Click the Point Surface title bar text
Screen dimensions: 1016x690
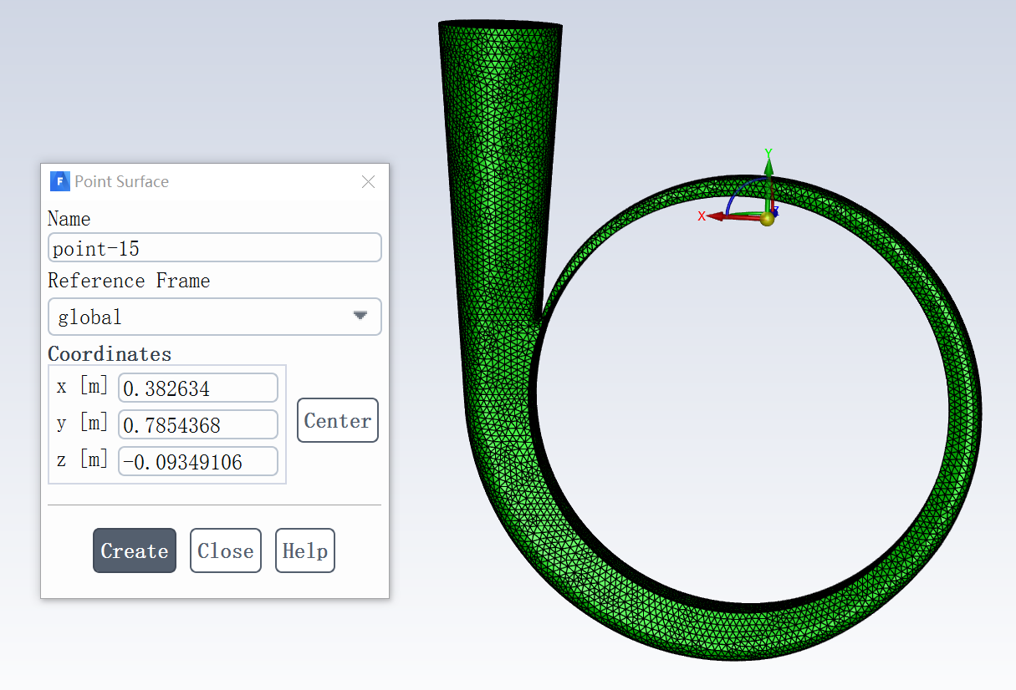pyautogui.click(x=122, y=181)
